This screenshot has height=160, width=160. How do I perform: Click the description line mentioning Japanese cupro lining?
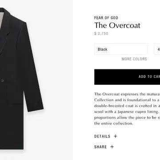(x=127, y=112)
